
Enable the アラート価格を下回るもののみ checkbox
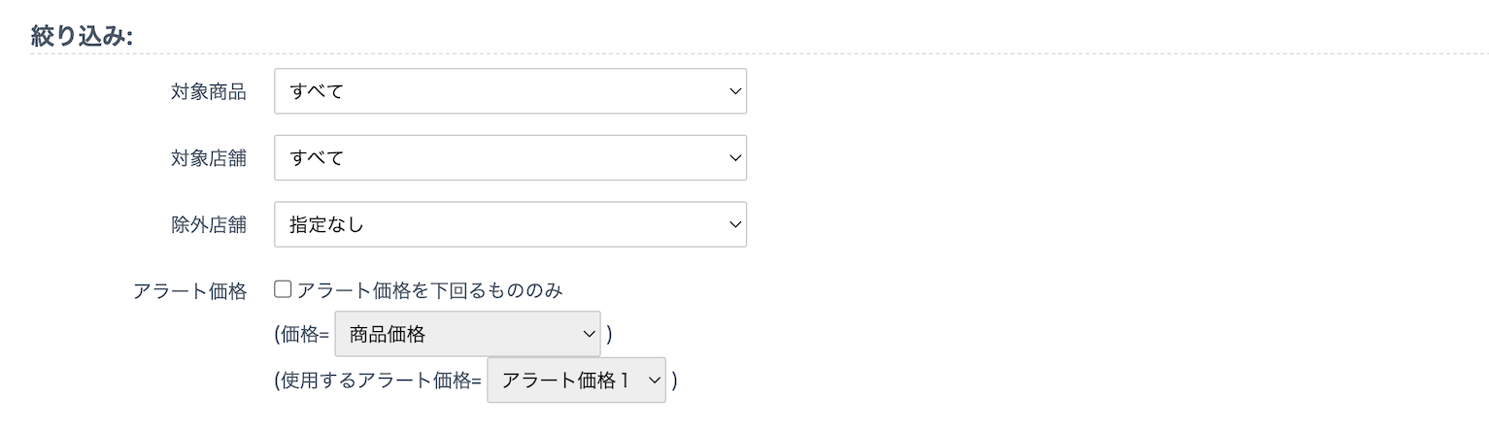pos(283,289)
